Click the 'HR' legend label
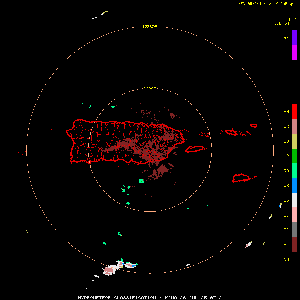This screenshot has width=300, height=300. (286, 156)
